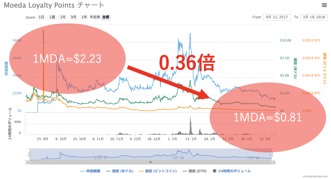Choose the 3月 zoom button
331x179 pixels.
pyautogui.click(x=73, y=17)
